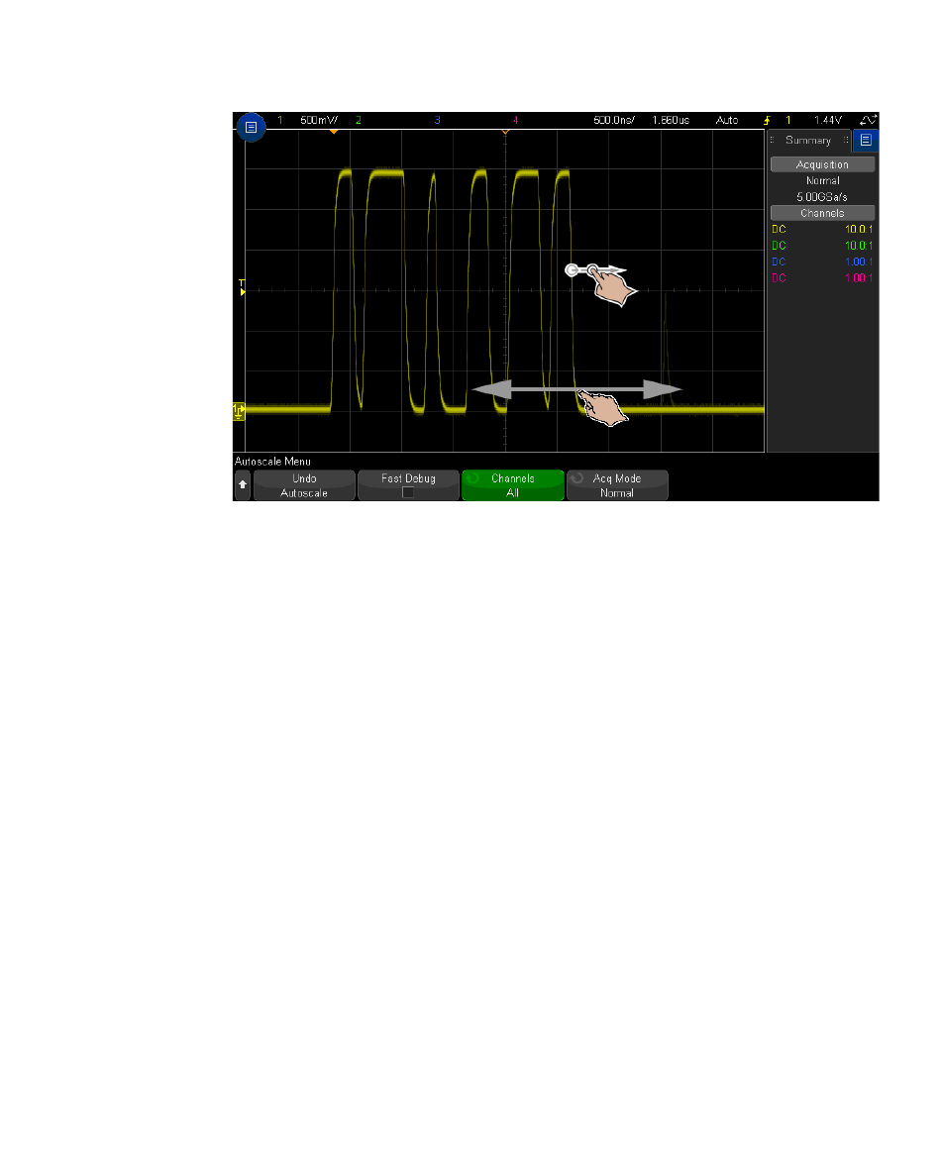Click green DC coupling for channel 2
This screenshot has width=941, height=1154.
tap(780, 246)
